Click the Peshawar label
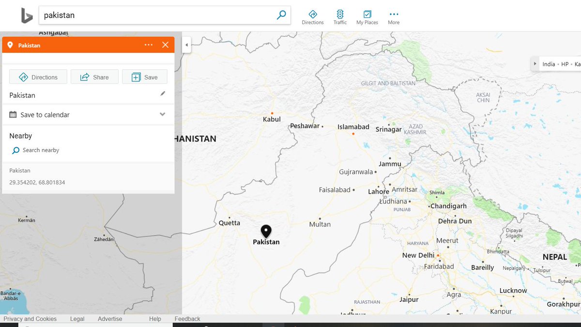Viewport: 581px width, 327px height. pos(305,126)
